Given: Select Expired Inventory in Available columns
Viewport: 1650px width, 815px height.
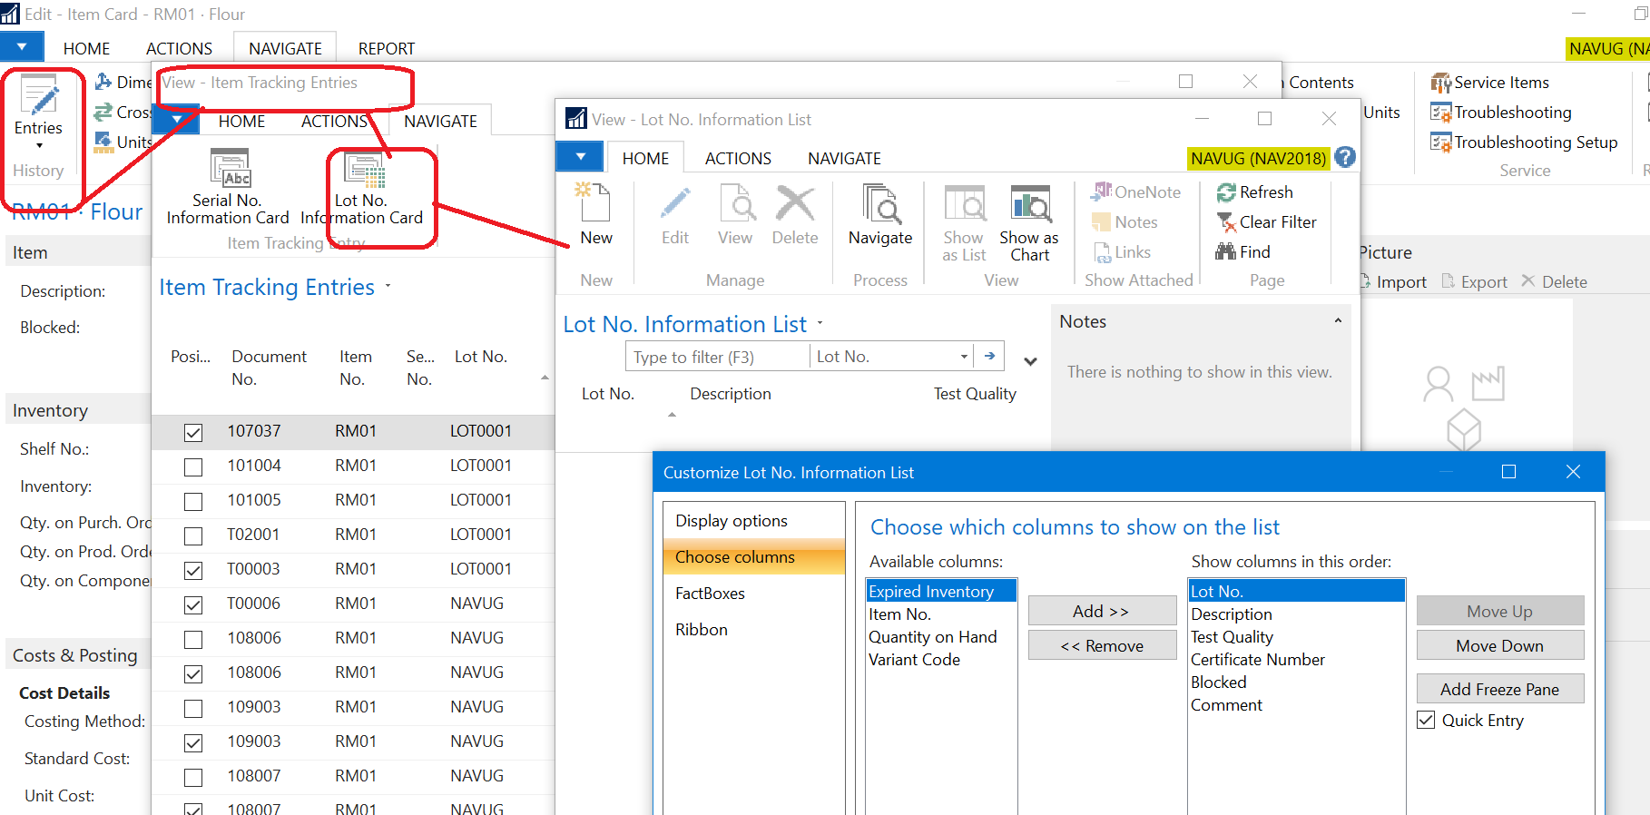Looking at the screenshot, I should point(940,591).
